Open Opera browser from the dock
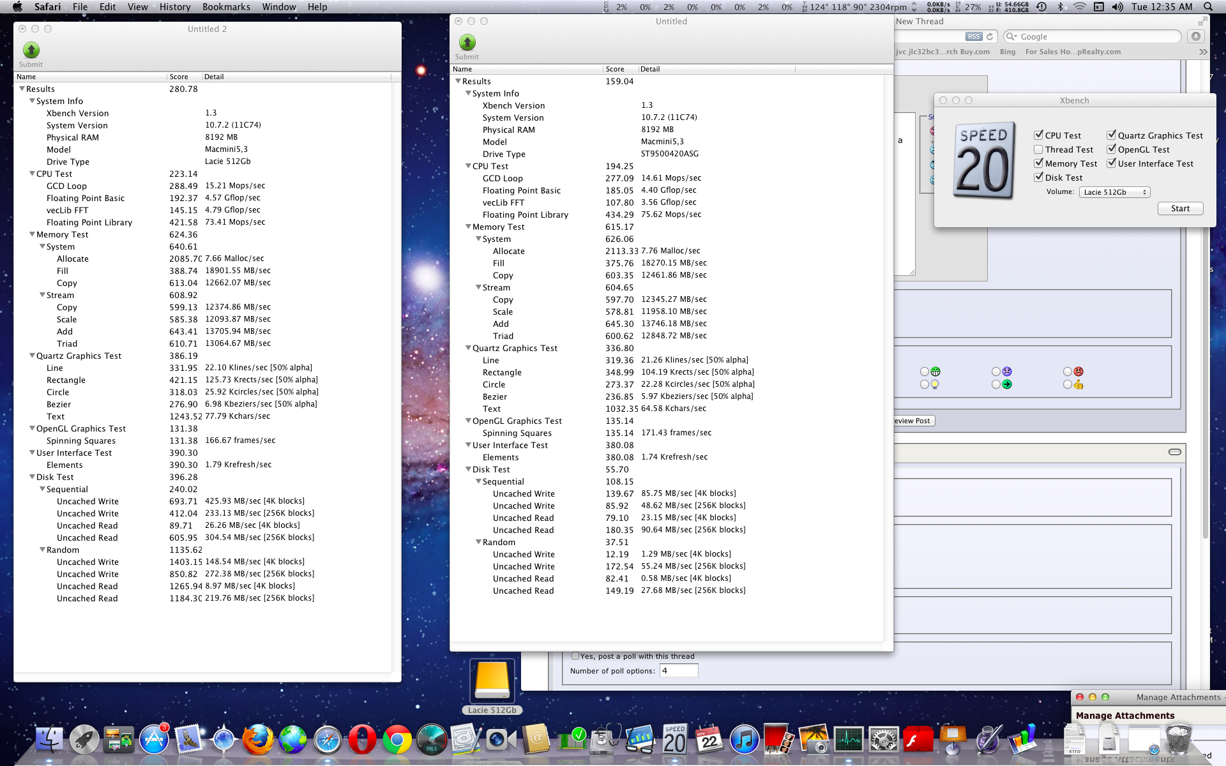 coord(362,740)
